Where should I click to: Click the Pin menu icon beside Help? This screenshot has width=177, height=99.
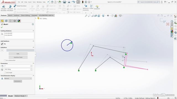coord(48,2)
